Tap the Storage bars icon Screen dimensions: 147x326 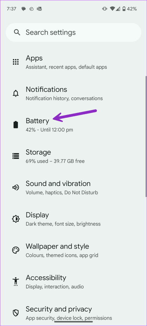tap(16, 156)
